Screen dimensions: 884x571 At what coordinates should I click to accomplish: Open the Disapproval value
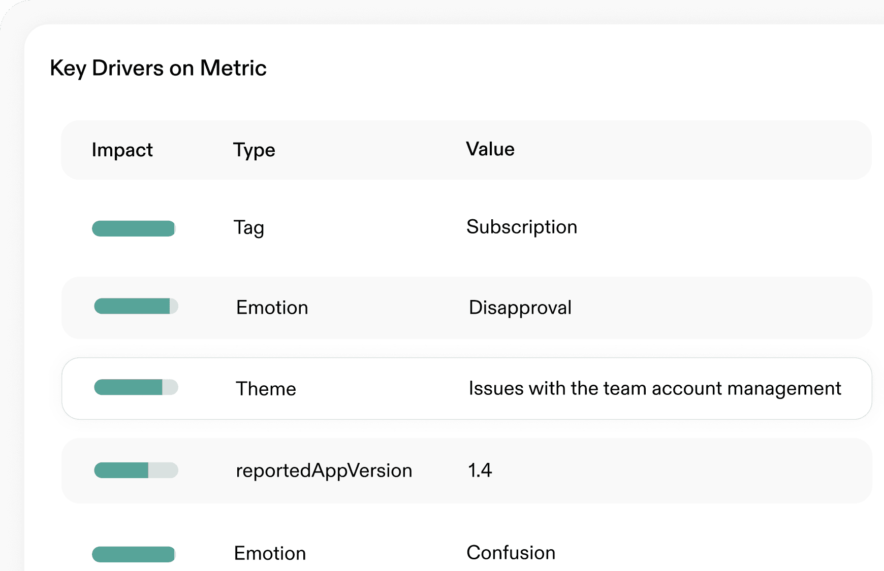coord(520,308)
